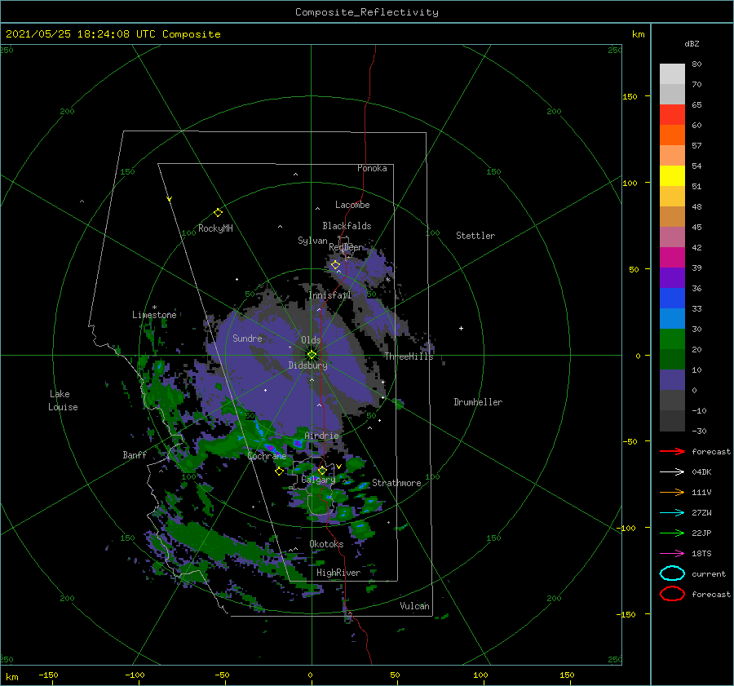Click the Composite_Reflectivity title text
Image resolution: width=734 pixels, height=686 pixels.
pos(367,12)
